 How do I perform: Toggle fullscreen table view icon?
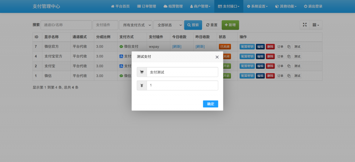[x=305, y=25]
